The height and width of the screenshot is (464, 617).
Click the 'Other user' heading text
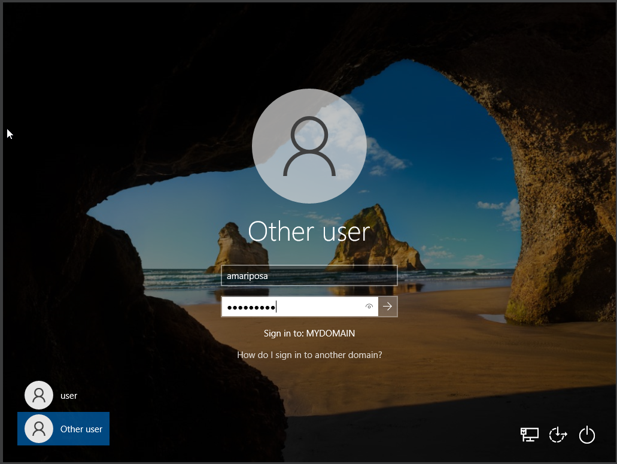pos(309,231)
